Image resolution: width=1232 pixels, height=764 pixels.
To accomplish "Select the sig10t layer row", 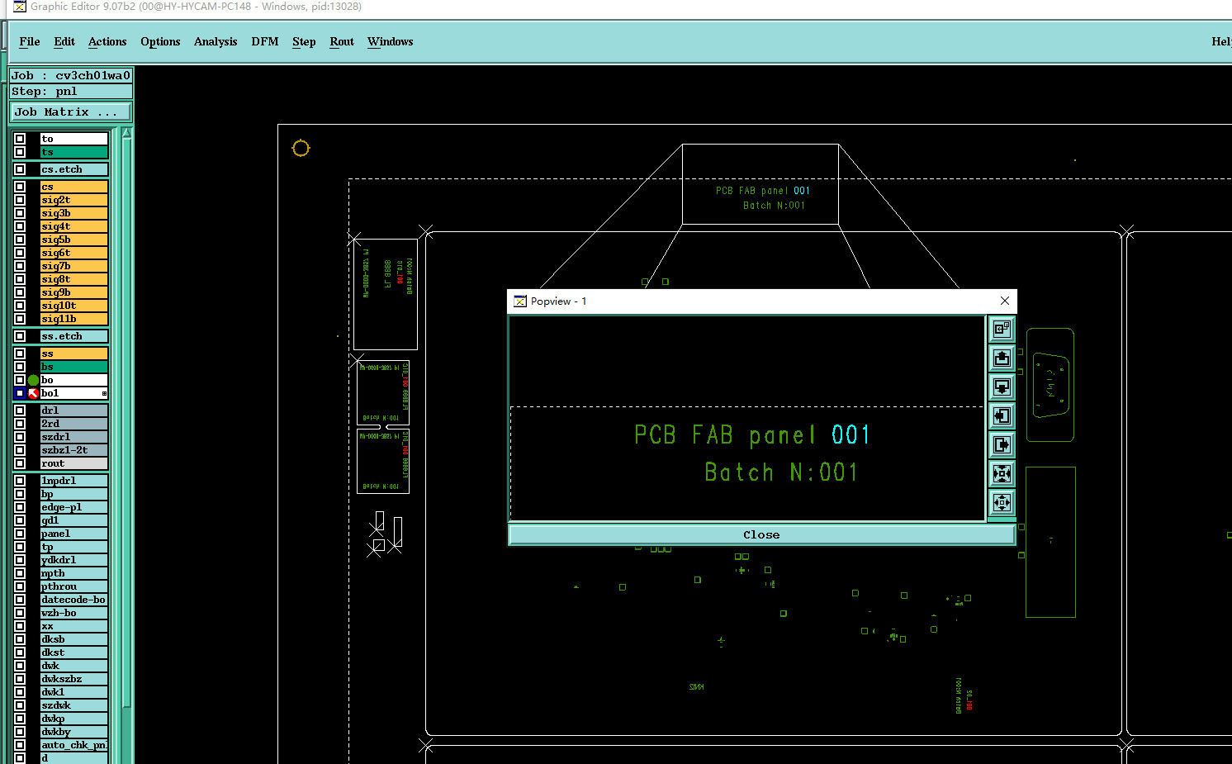I will tap(74, 306).
